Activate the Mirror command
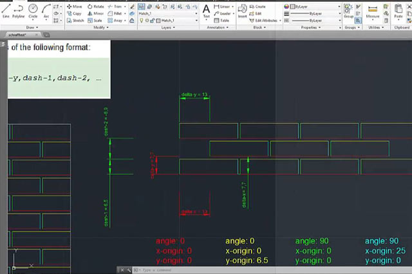 coord(96,14)
